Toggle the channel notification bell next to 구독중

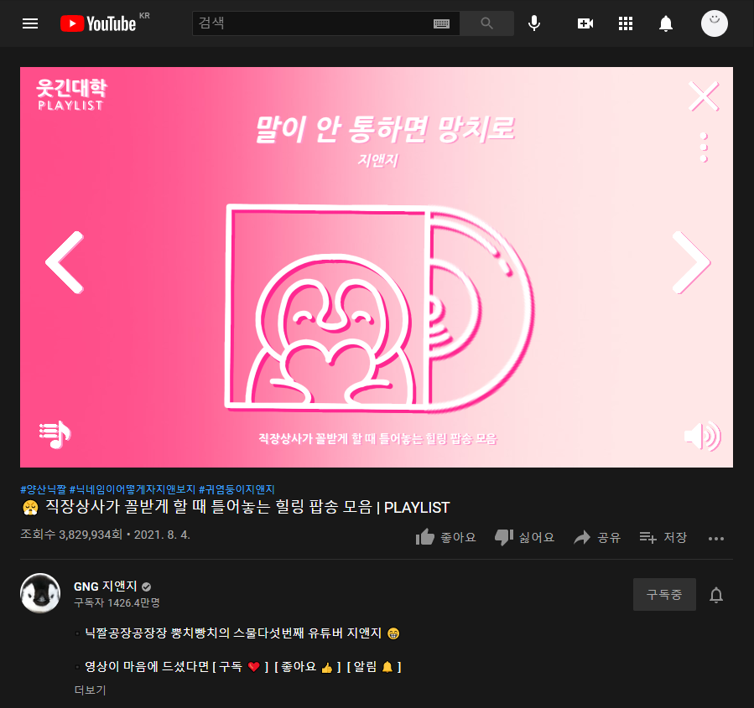[x=716, y=595]
